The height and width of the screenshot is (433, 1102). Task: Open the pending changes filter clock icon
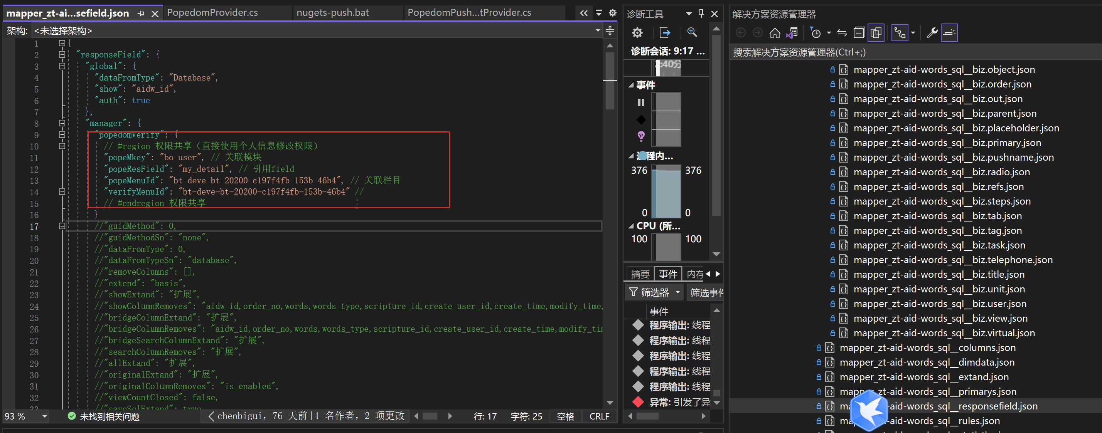click(816, 33)
